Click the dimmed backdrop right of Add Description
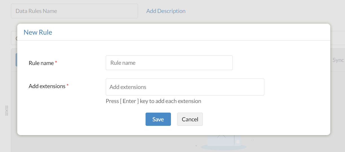The image size is (345, 152). pyautogui.click(x=254, y=11)
